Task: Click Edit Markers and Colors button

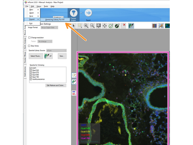Action: click(56, 86)
